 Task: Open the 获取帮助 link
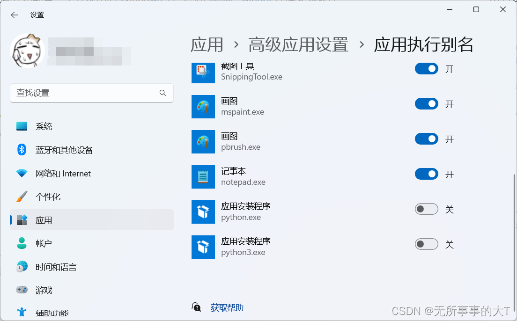point(227,306)
